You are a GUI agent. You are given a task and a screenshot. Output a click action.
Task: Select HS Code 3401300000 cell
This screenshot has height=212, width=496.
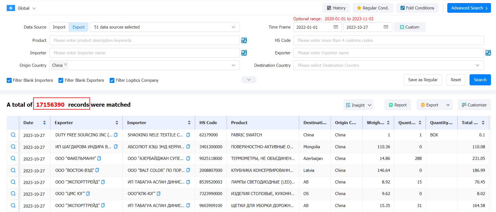coord(211,147)
